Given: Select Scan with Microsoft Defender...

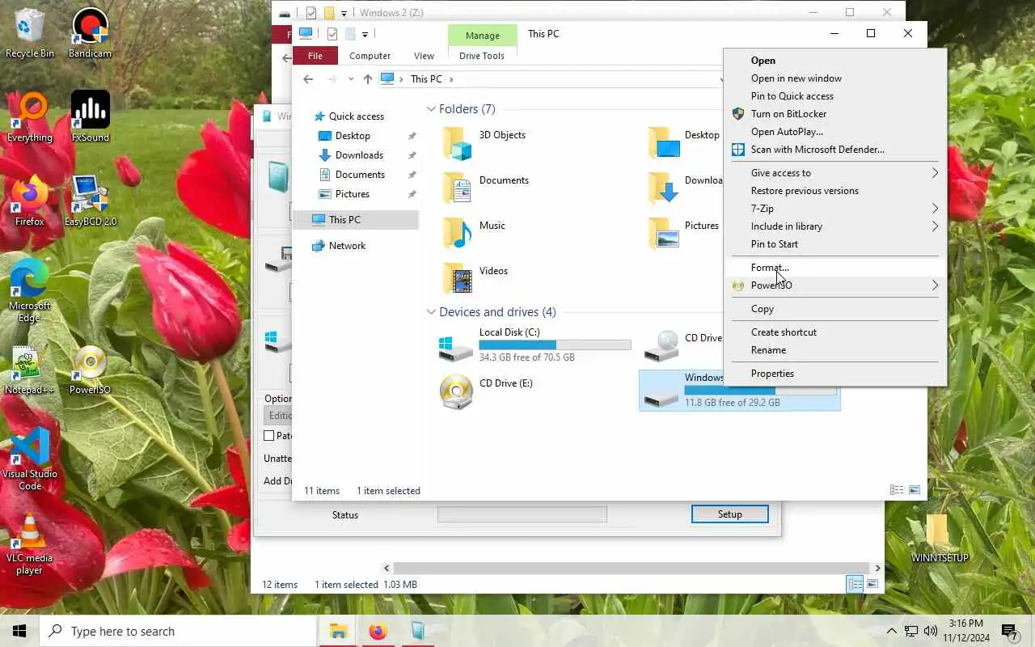Looking at the screenshot, I should (835, 150).
